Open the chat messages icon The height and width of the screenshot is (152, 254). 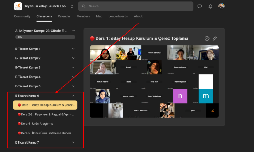[x=200, y=6]
